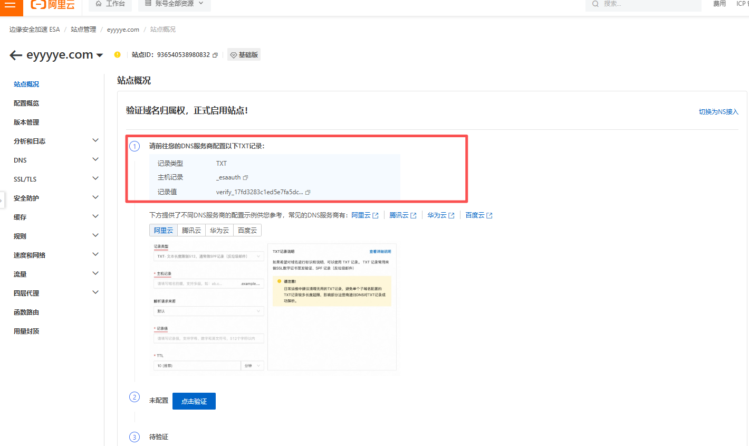Collapse the left sidebar handle
The image size is (749, 446).
pos(2,201)
